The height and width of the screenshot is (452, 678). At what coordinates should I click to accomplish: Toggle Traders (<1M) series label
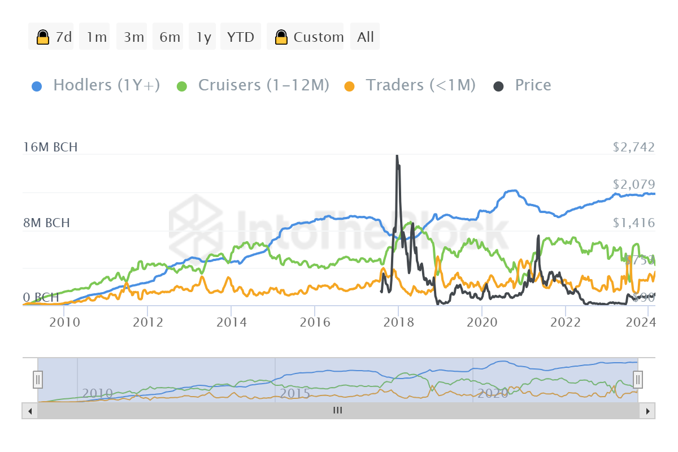[420, 85]
